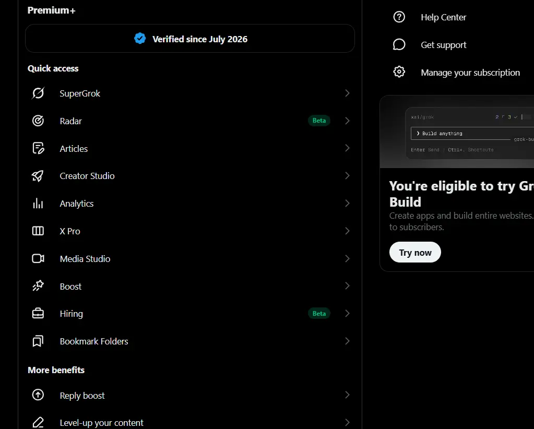Open the Articles menu entry
Screen dimensions: 534x429
(190, 148)
